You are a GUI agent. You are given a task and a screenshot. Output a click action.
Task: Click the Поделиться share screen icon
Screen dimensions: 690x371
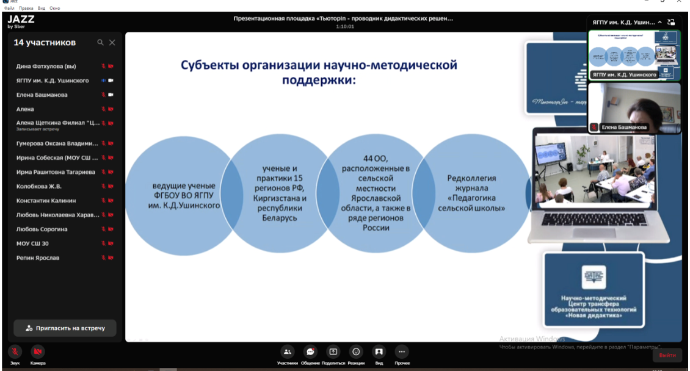click(333, 352)
